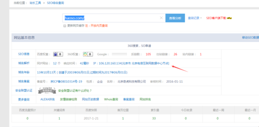Open the 网站历史数据 link

coord(91,99)
